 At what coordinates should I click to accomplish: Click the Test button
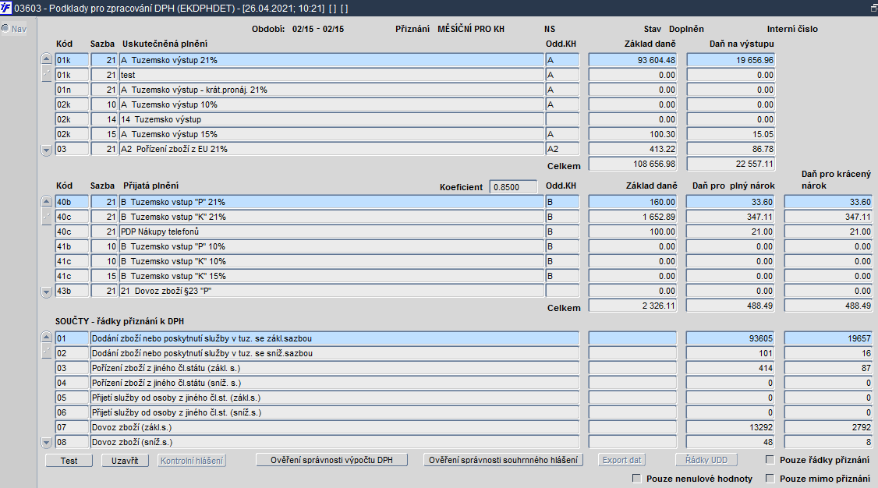(x=69, y=461)
